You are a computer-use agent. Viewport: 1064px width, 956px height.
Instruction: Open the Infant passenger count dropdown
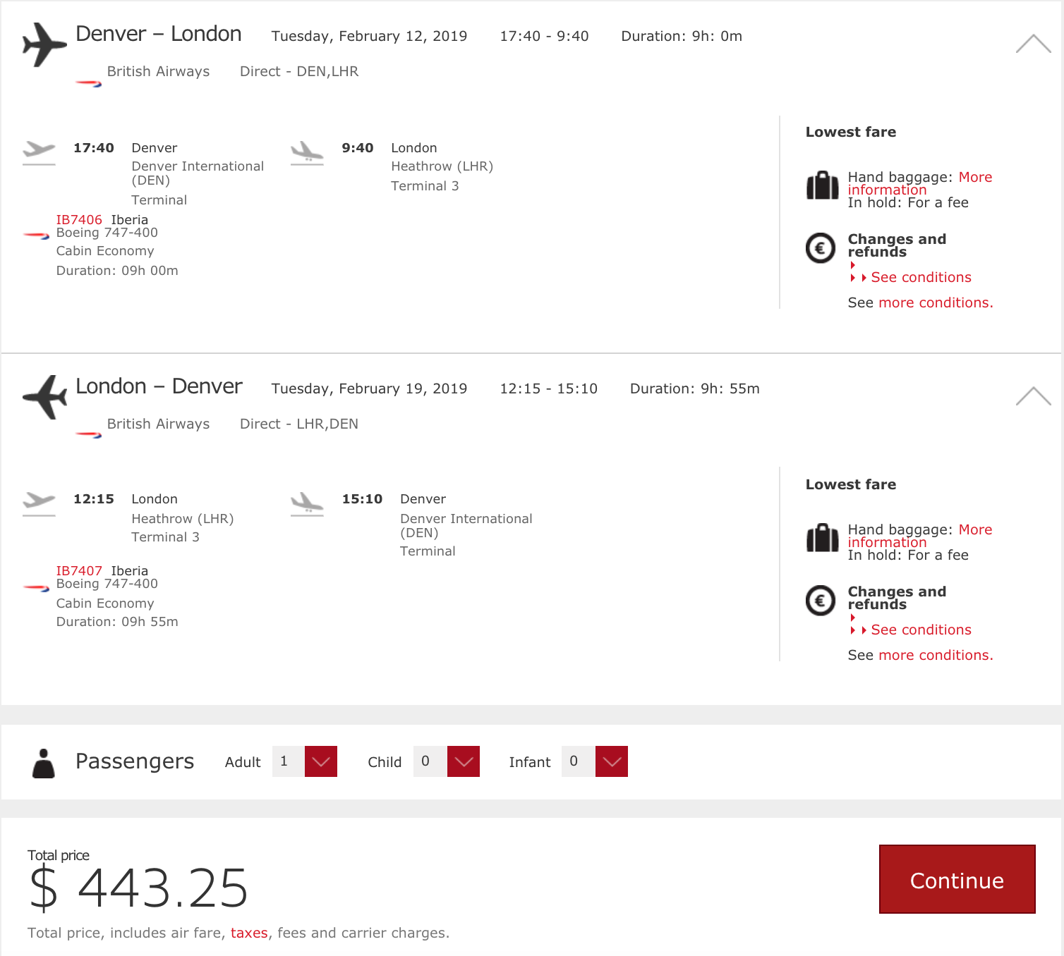pyautogui.click(x=612, y=761)
